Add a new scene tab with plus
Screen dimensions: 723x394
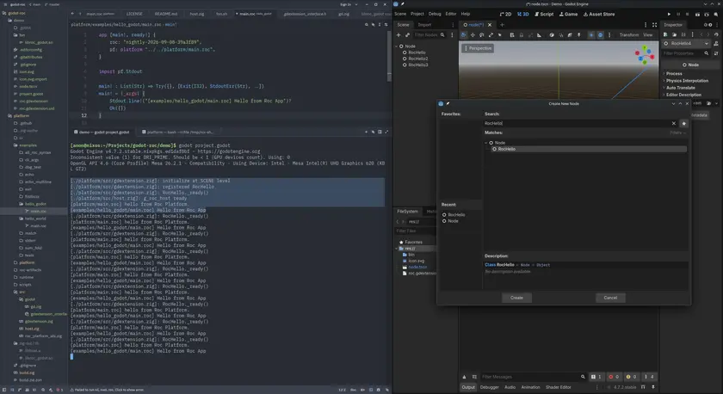pyautogui.click(x=502, y=25)
